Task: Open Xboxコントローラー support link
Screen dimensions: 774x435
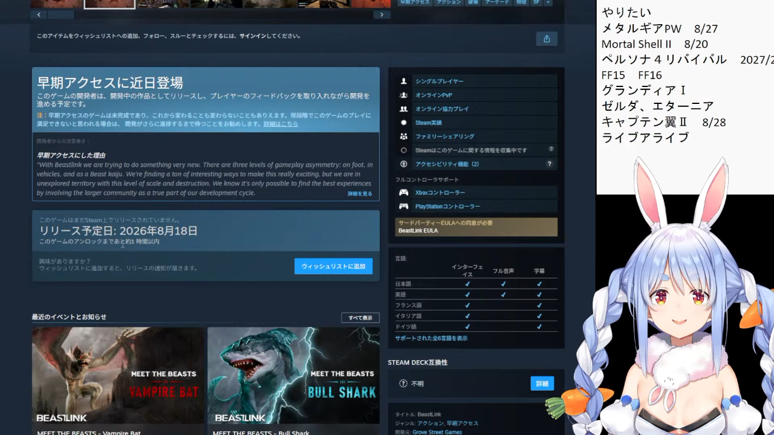Action: point(440,193)
